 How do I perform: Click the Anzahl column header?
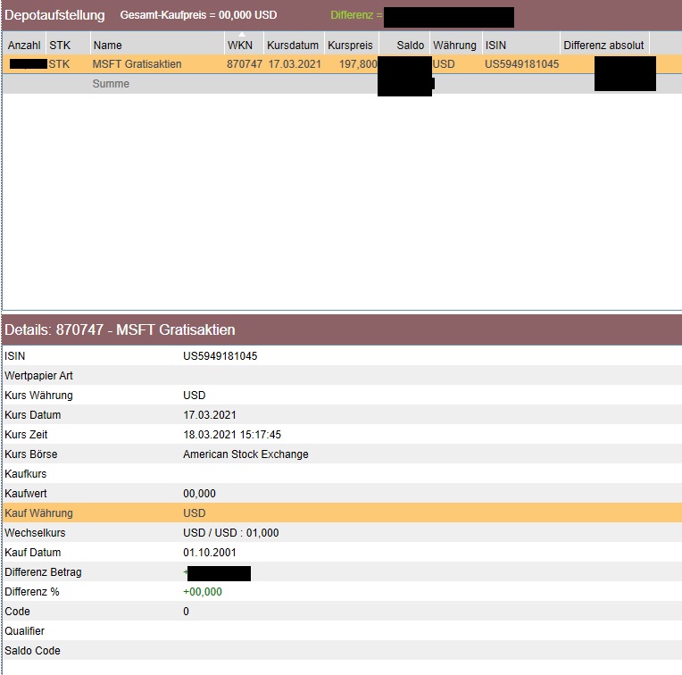pyautogui.click(x=24, y=46)
